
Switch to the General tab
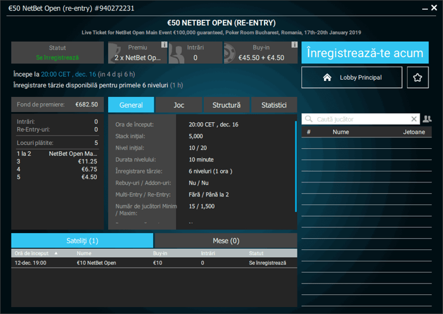131,105
